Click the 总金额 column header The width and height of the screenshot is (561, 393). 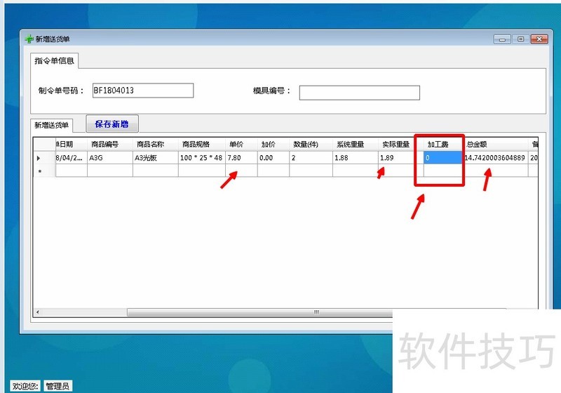495,144
